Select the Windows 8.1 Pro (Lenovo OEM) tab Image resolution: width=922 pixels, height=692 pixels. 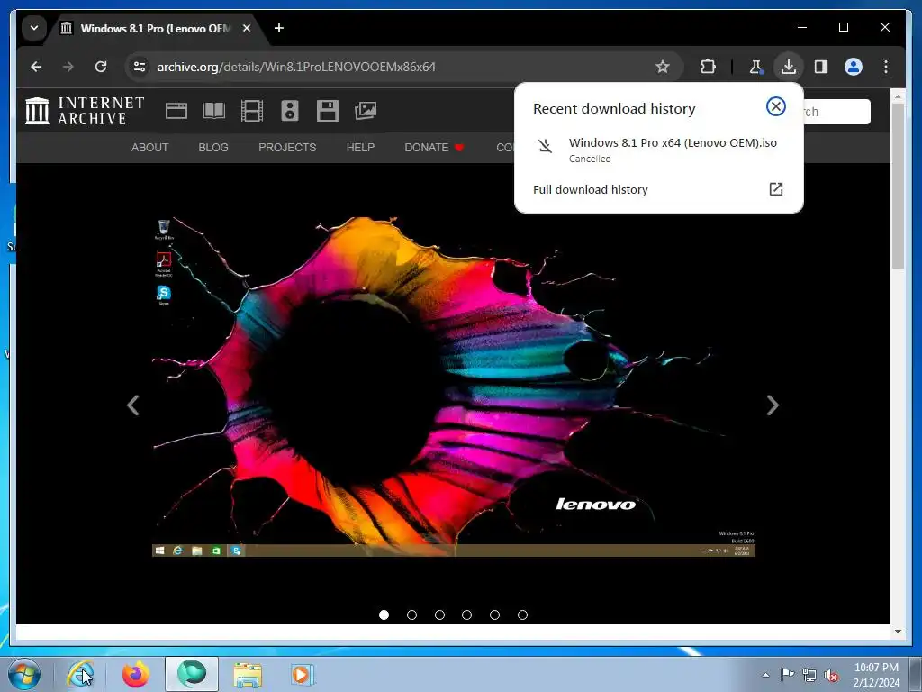click(156, 28)
